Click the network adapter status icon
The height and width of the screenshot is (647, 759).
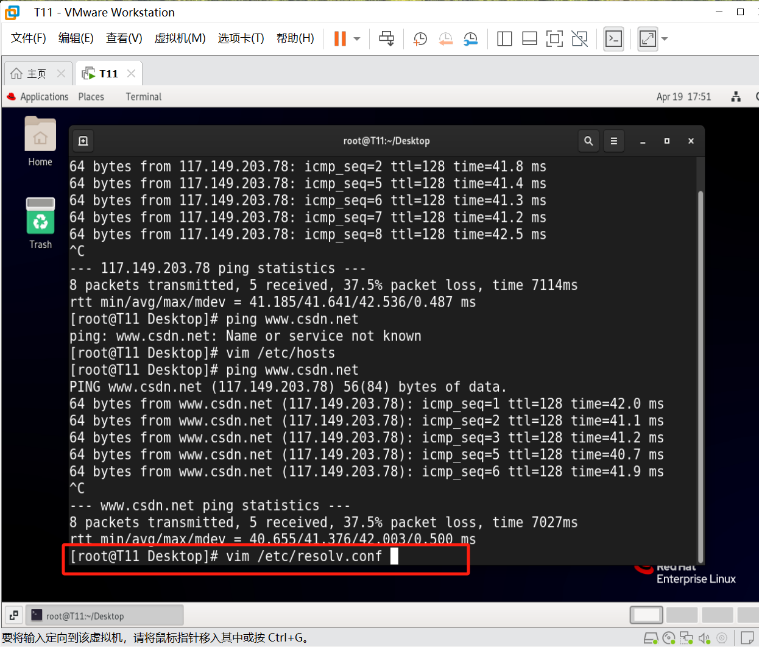coord(687,638)
